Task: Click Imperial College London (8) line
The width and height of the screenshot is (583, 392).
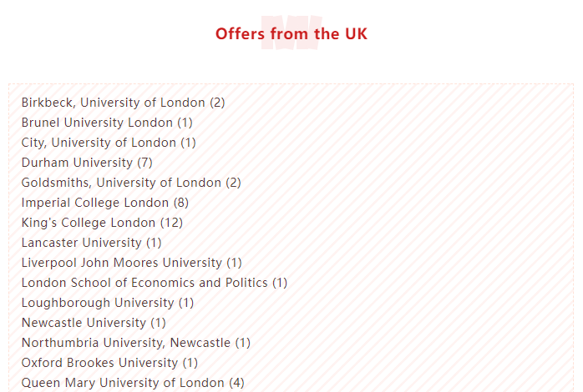Action: click(x=105, y=203)
